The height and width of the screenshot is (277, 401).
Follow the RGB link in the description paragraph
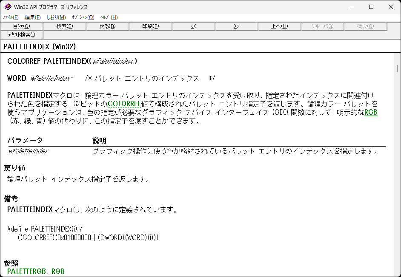coord(371,112)
